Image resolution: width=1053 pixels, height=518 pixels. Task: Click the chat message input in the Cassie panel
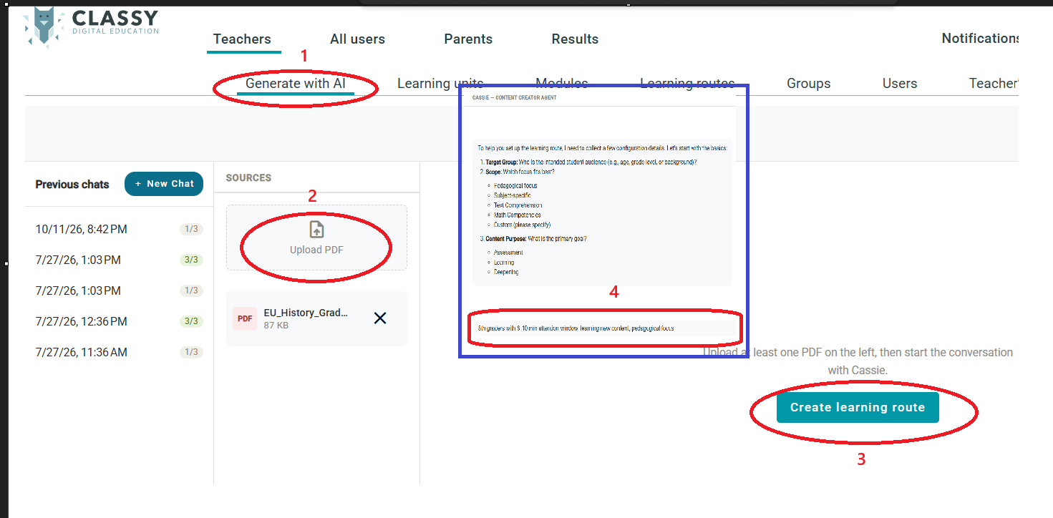click(x=605, y=328)
